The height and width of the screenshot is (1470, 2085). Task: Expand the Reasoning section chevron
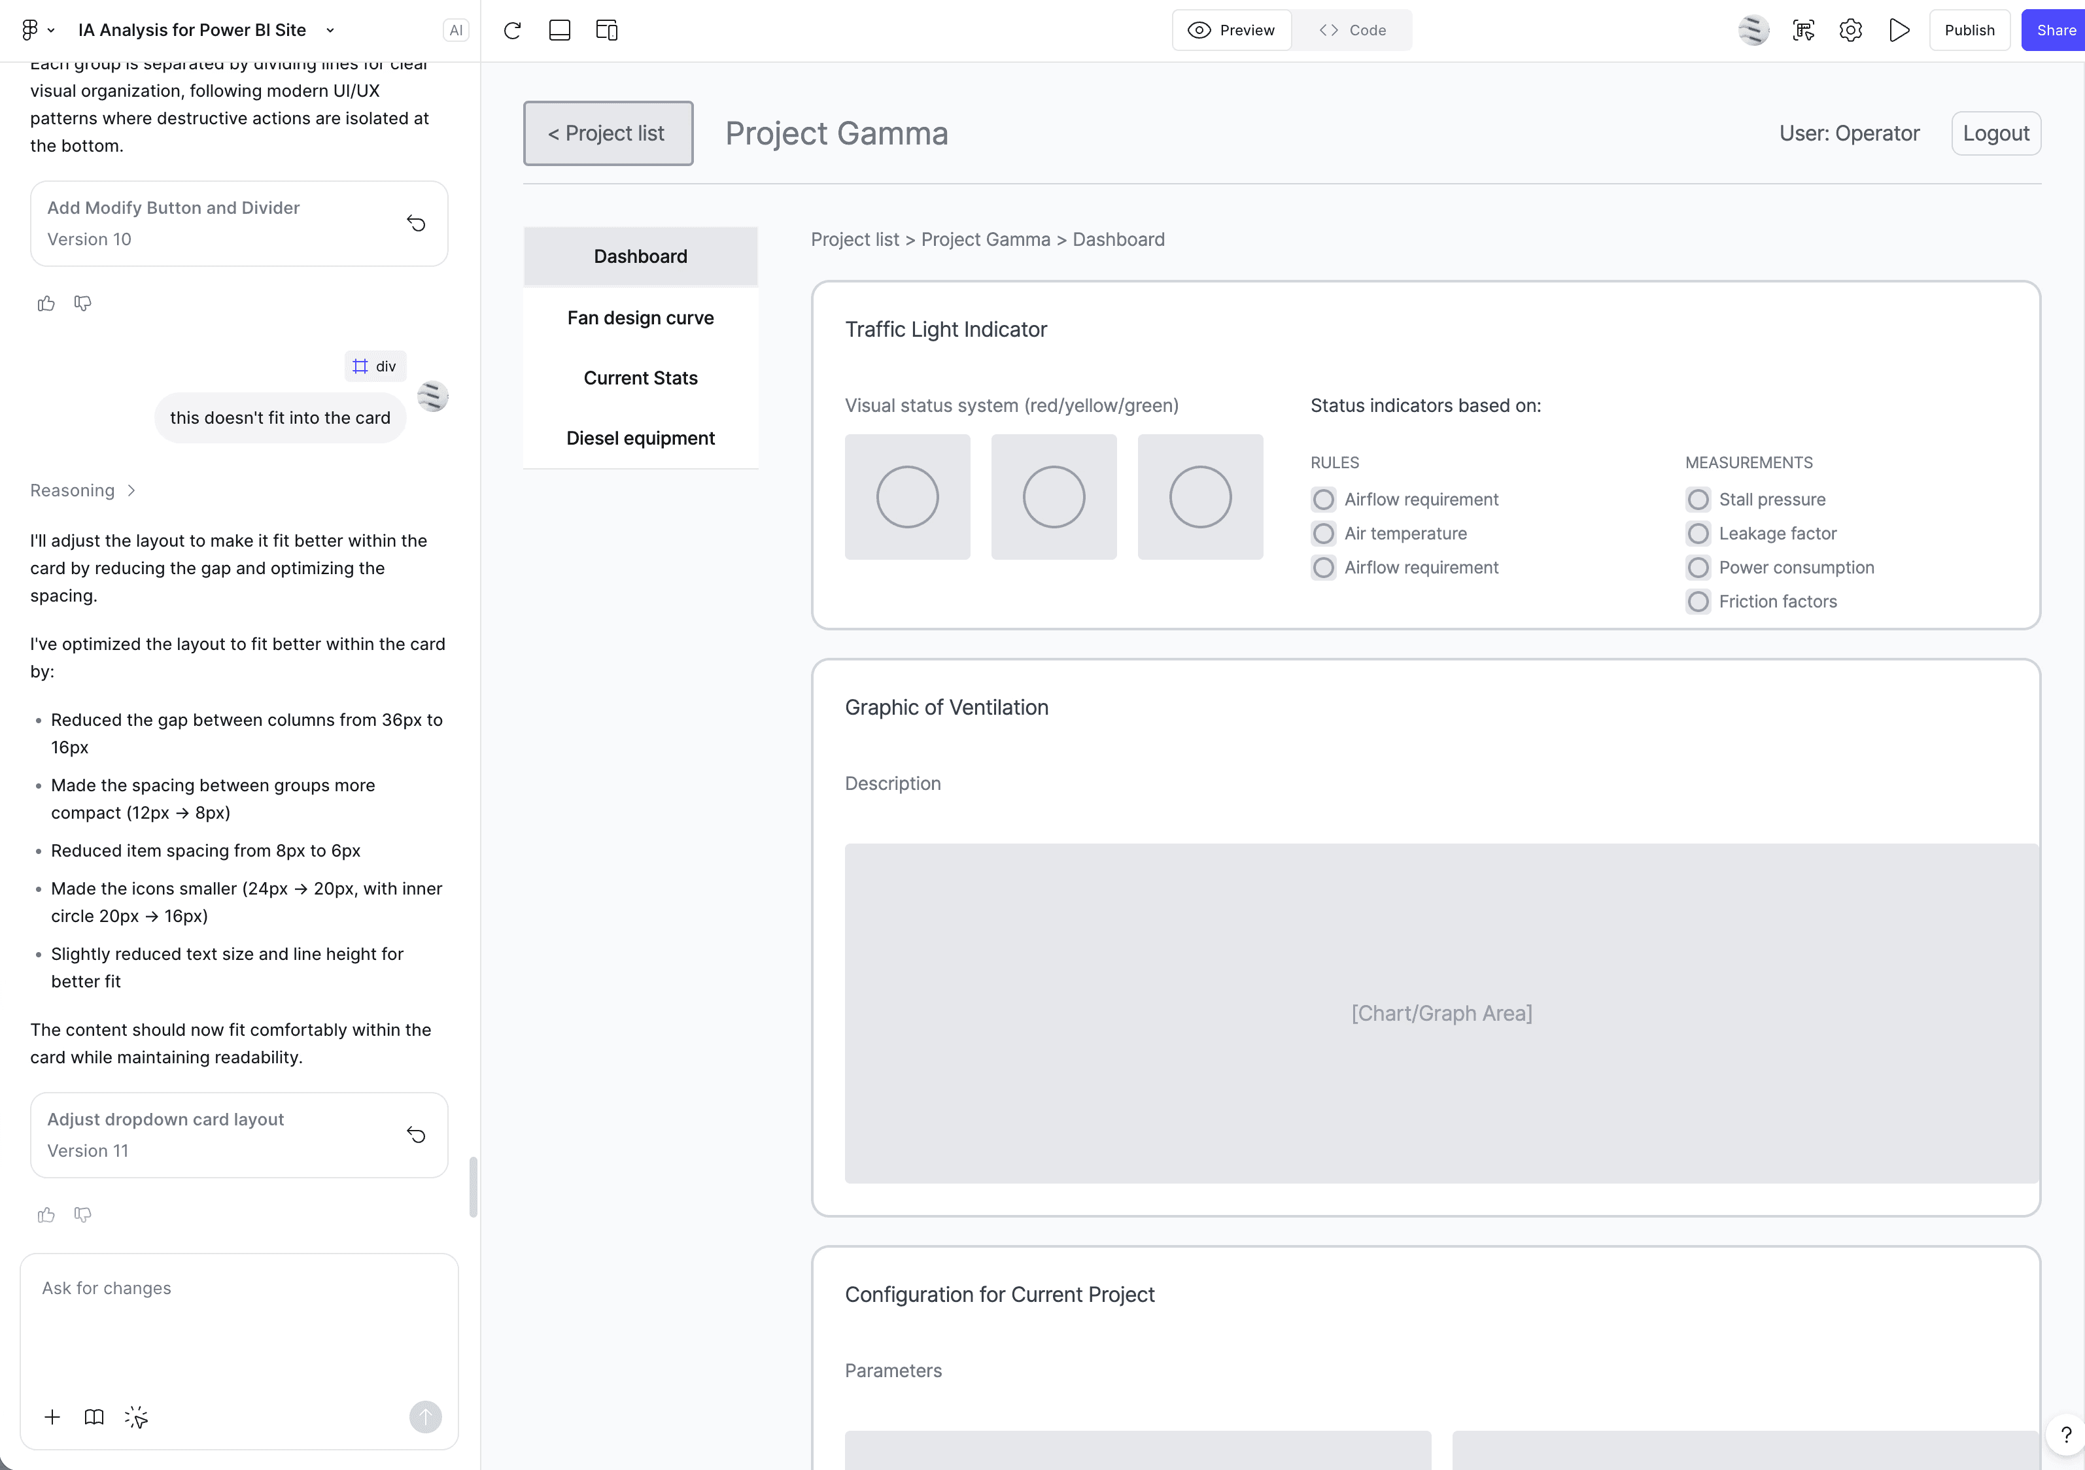(x=131, y=490)
